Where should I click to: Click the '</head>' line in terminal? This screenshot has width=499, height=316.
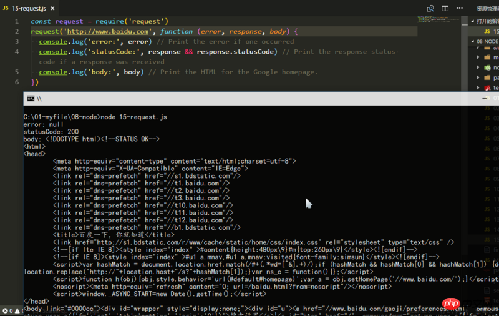(x=36, y=301)
